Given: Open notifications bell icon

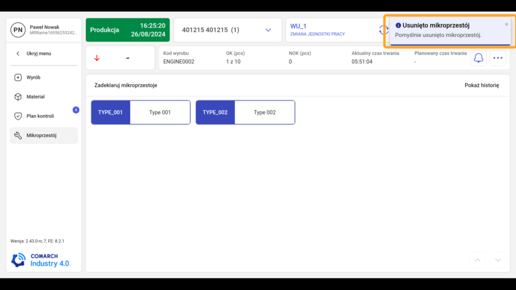Looking at the screenshot, I should pos(478,58).
